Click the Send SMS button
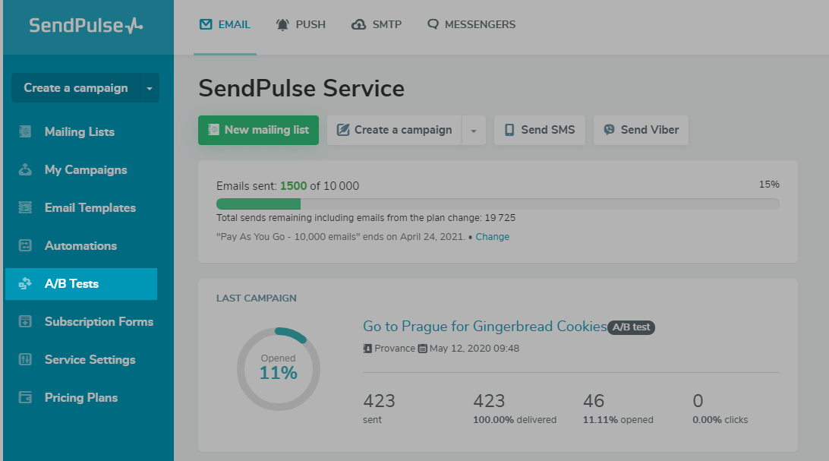 click(540, 130)
